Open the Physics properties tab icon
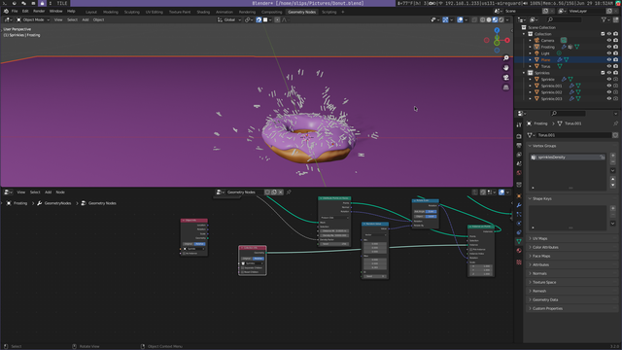This screenshot has height=350, width=622. pos(519,224)
